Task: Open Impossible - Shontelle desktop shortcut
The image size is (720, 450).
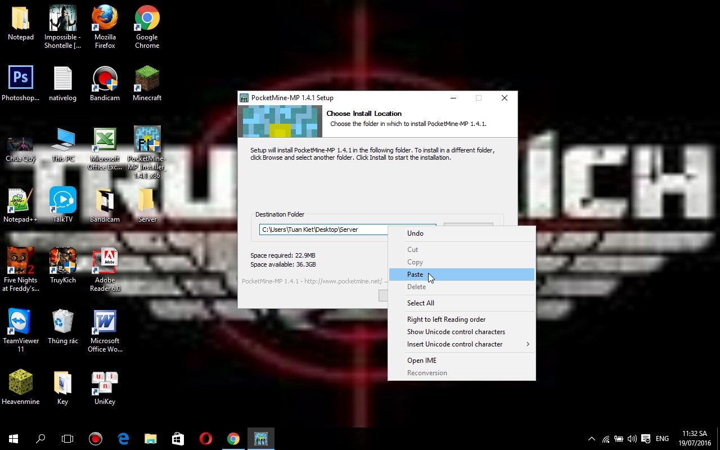Action: [62, 27]
